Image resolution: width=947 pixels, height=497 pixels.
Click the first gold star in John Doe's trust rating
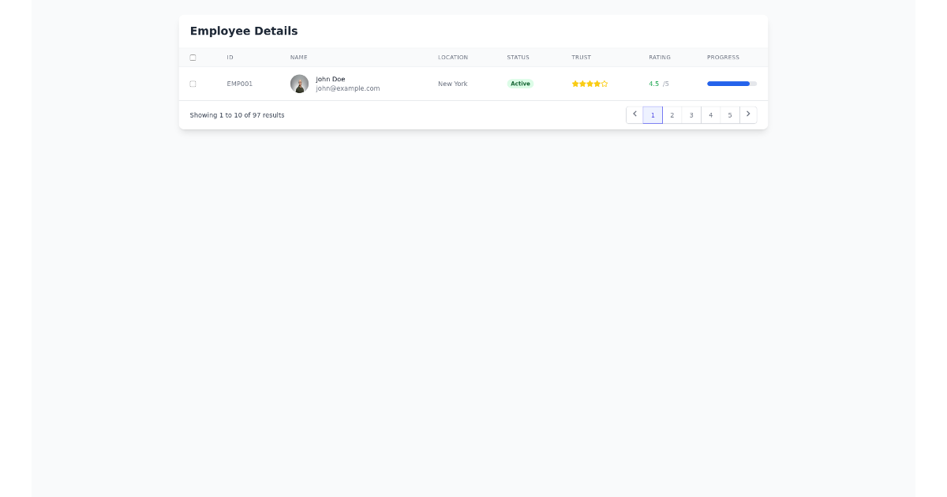tap(575, 84)
